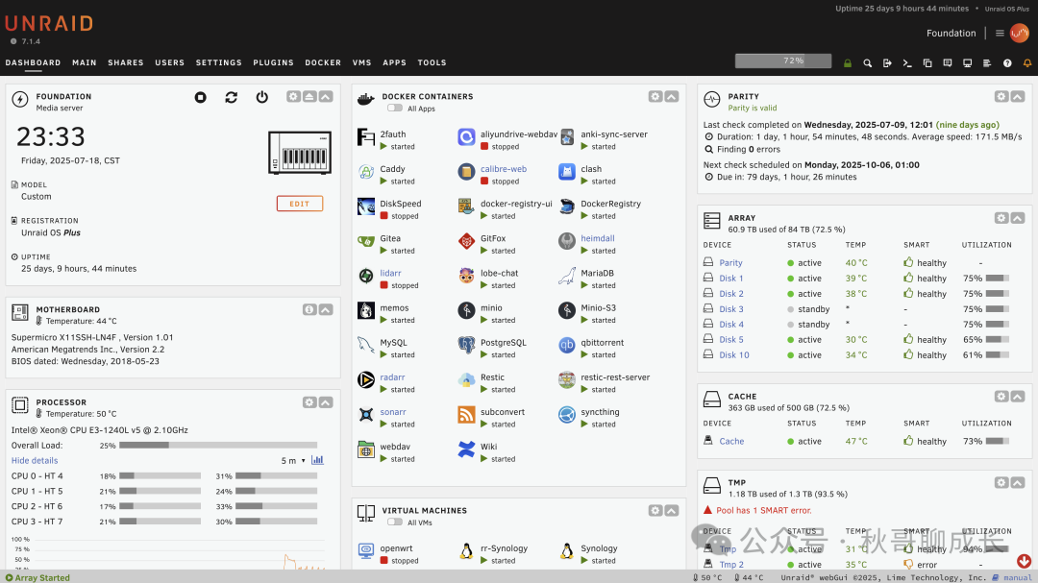
Task: Open the Cache device link
Action: pos(731,441)
